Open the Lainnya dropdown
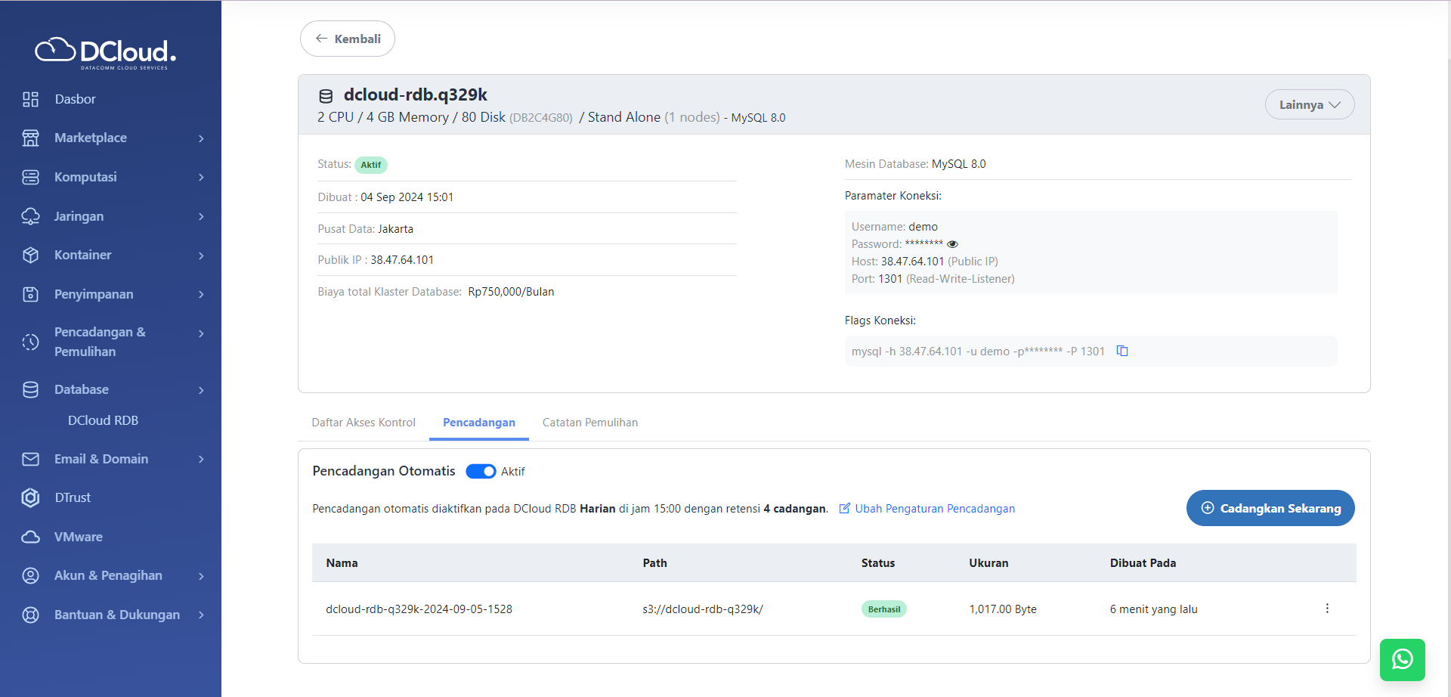 pos(1309,104)
